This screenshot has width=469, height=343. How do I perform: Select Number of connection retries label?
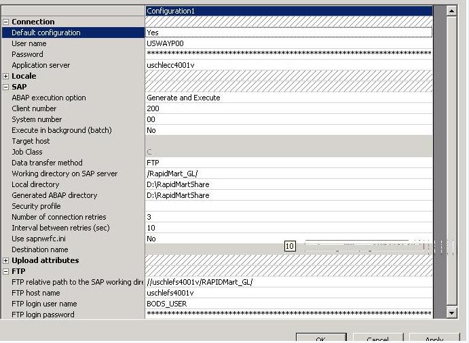pyautogui.click(x=59, y=217)
